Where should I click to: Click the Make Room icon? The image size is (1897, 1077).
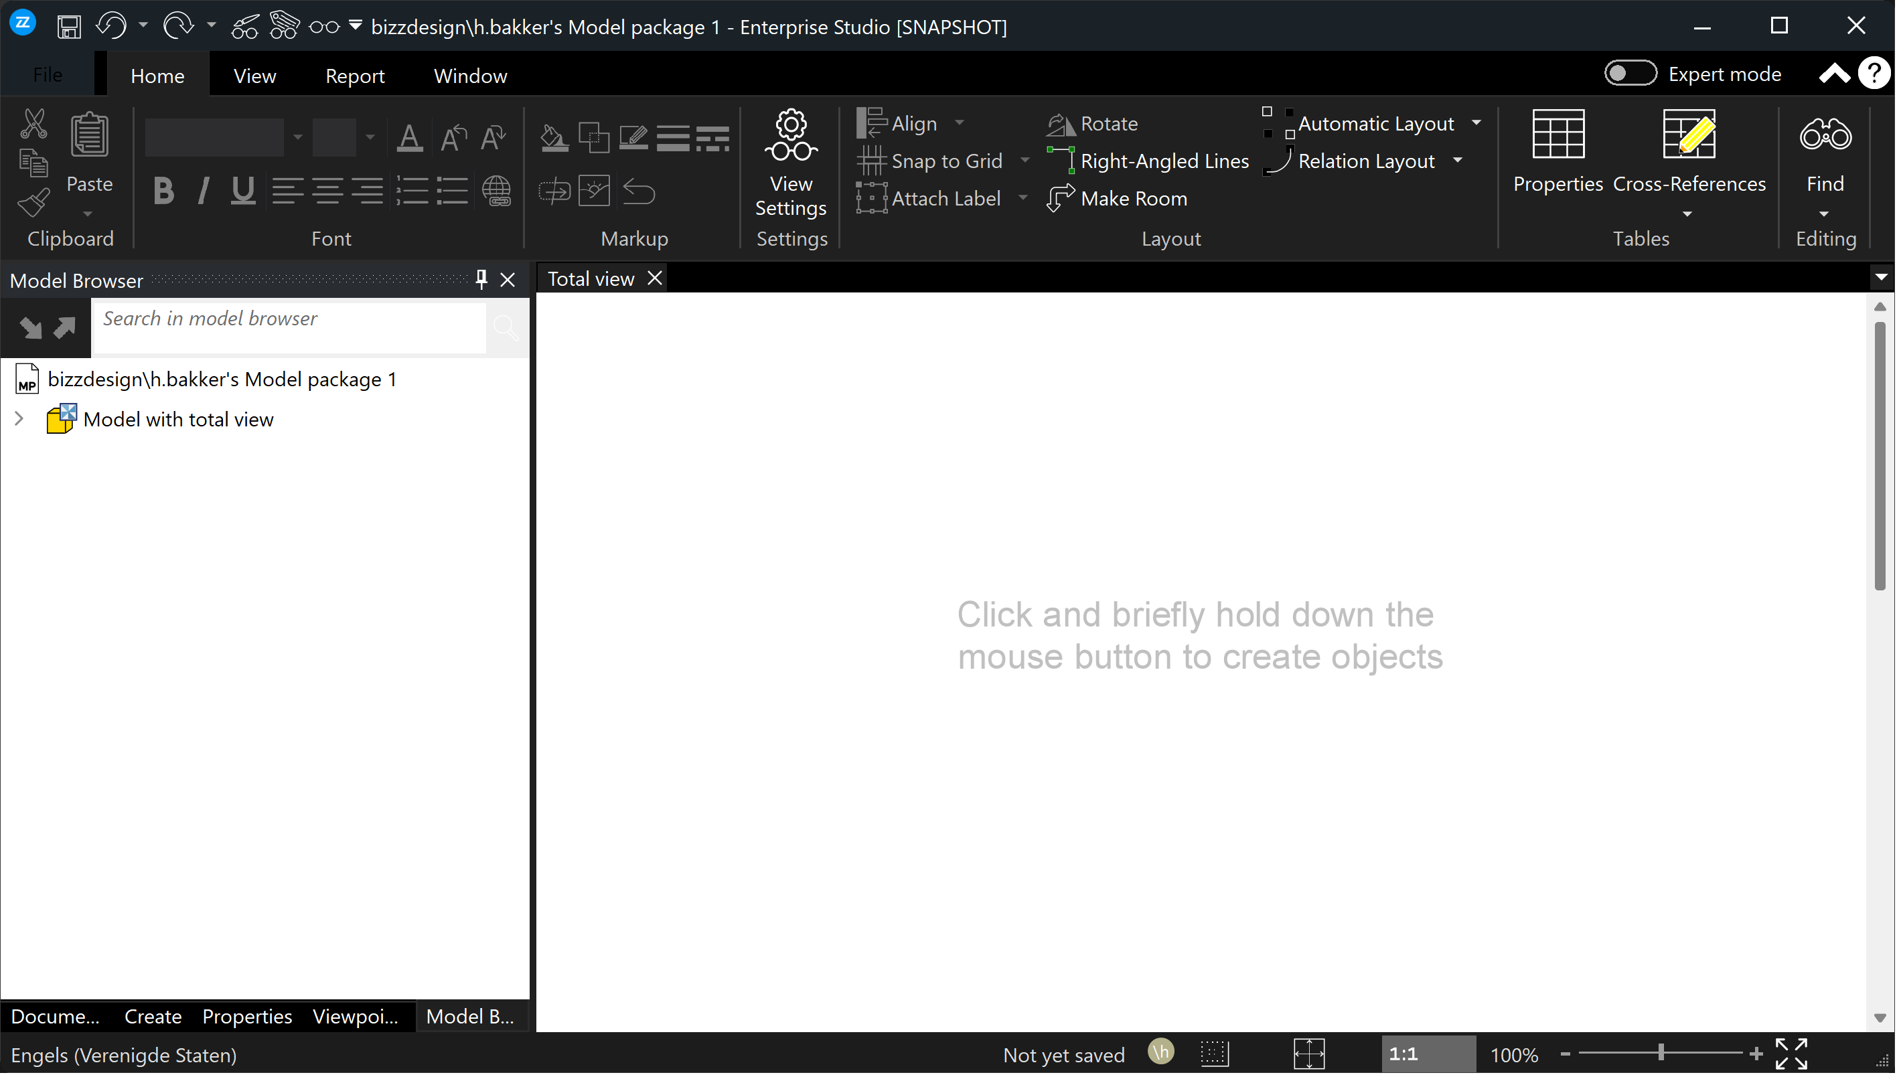click(x=1060, y=198)
